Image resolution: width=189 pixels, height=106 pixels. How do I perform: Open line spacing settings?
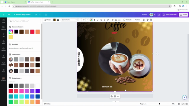point(119,20)
